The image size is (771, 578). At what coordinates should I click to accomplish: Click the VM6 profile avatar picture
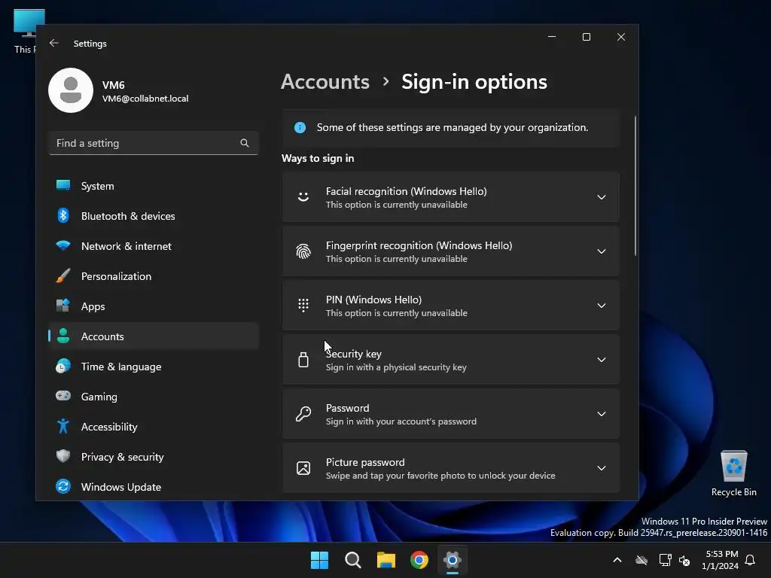click(71, 90)
